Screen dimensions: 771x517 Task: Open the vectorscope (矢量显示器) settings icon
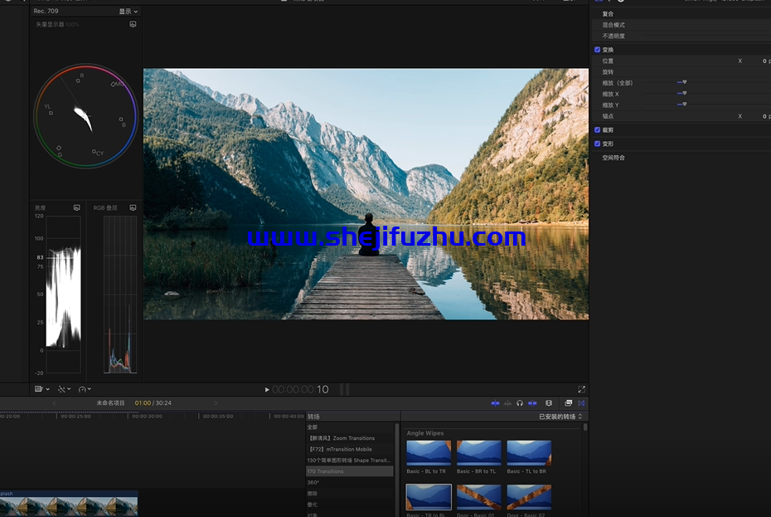(133, 24)
